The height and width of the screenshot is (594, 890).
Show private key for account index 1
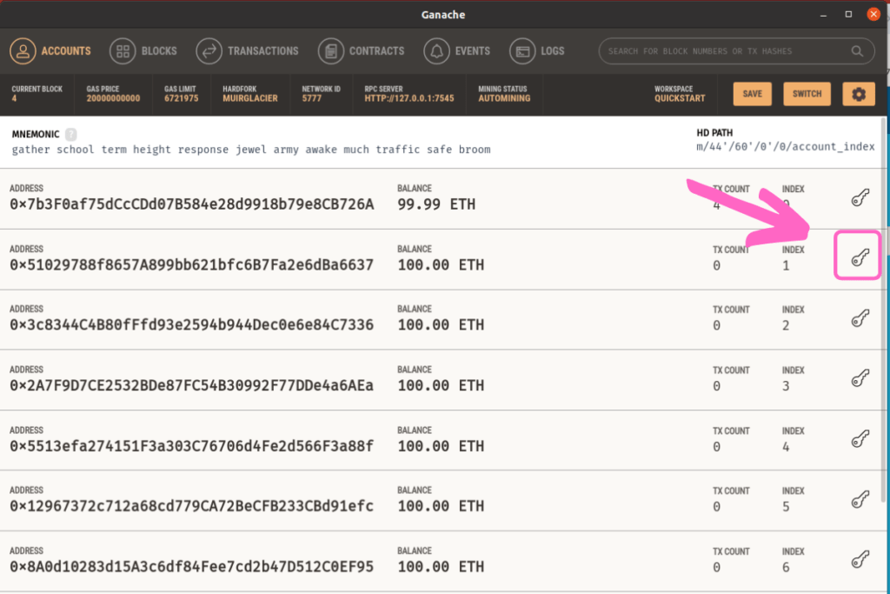(x=860, y=257)
